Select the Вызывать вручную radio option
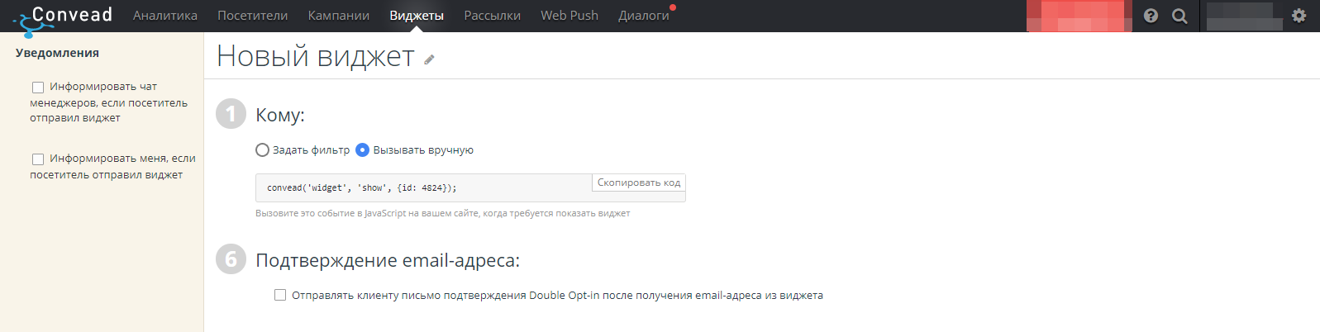This screenshot has width=1320, height=332. [x=362, y=150]
